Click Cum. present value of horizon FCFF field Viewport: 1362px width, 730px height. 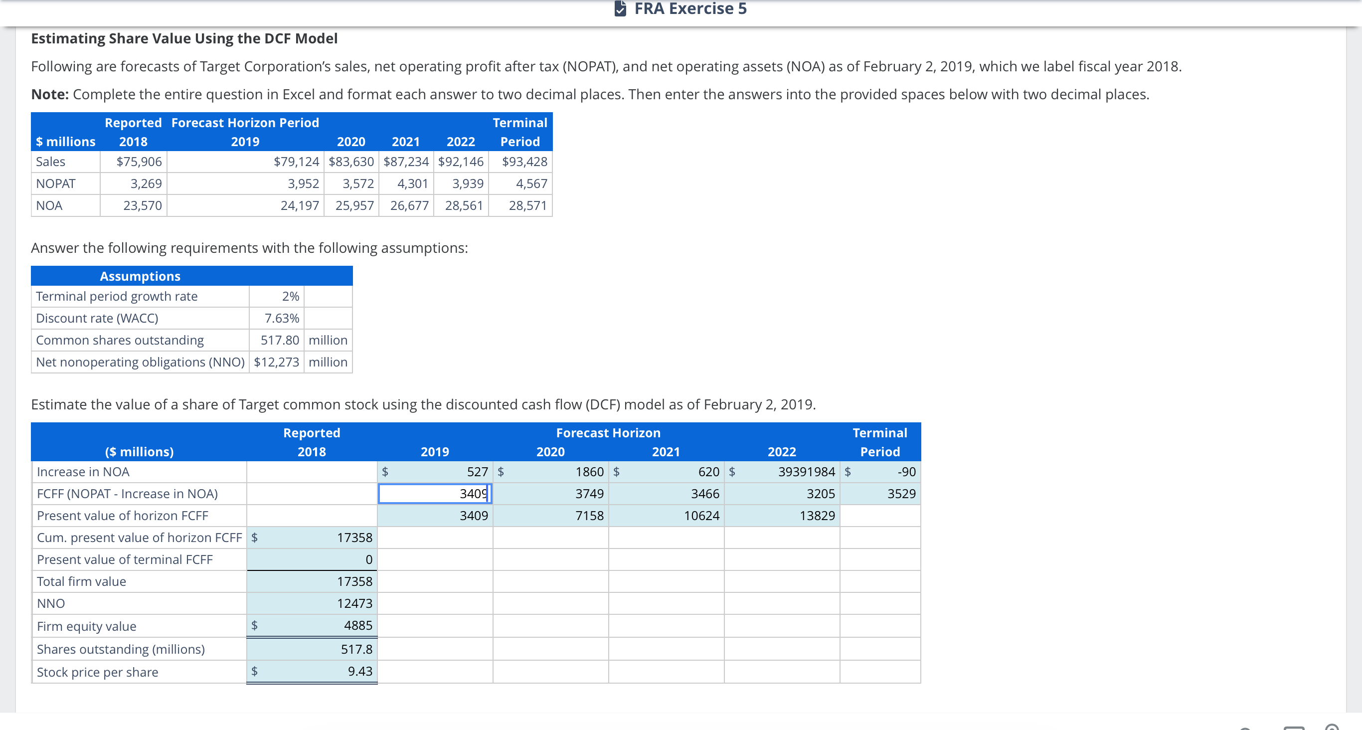[x=316, y=538]
